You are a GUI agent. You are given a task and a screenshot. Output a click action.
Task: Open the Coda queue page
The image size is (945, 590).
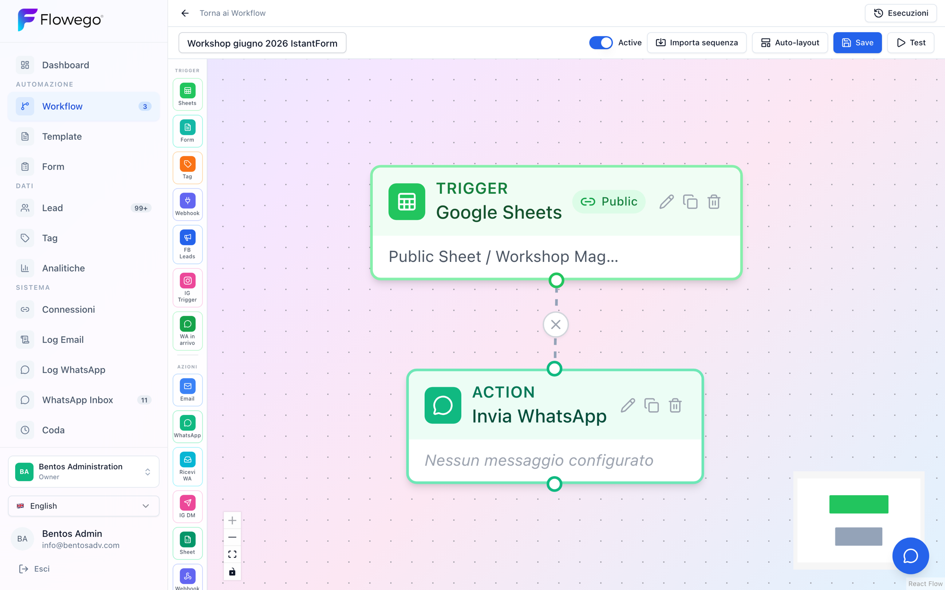point(84,430)
